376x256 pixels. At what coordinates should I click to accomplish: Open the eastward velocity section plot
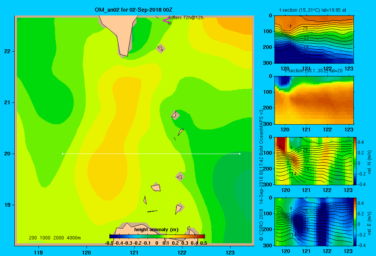point(314,222)
